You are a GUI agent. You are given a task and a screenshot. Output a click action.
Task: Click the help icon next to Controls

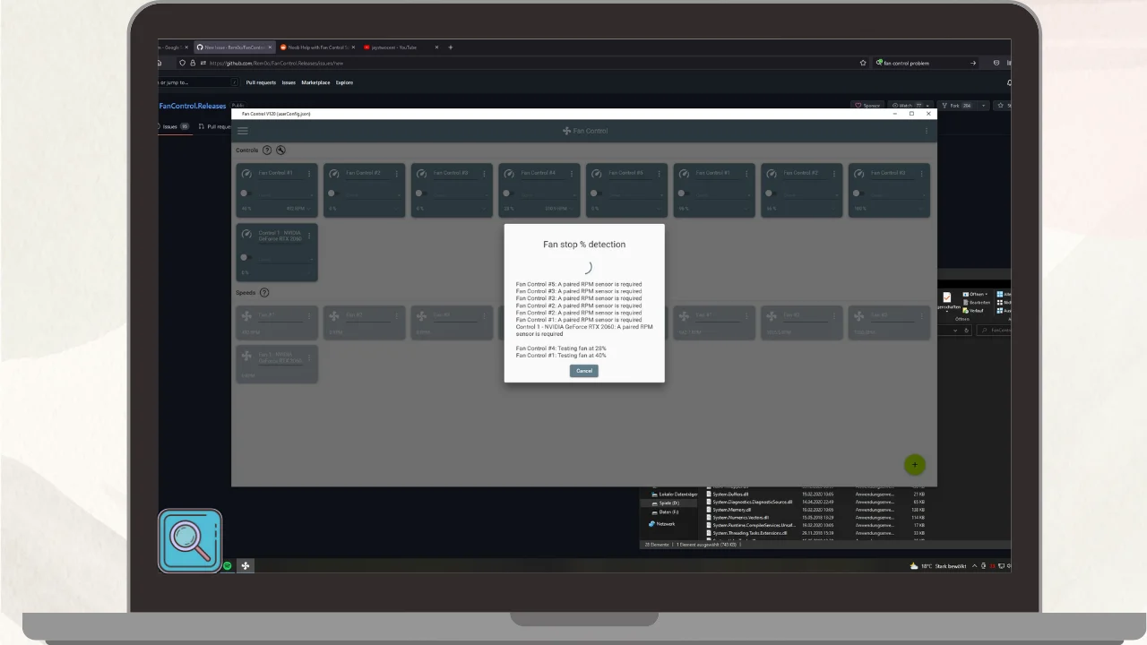[267, 150]
